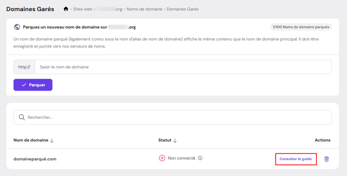Click the globe icon beside Parquez heading

tap(17, 27)
